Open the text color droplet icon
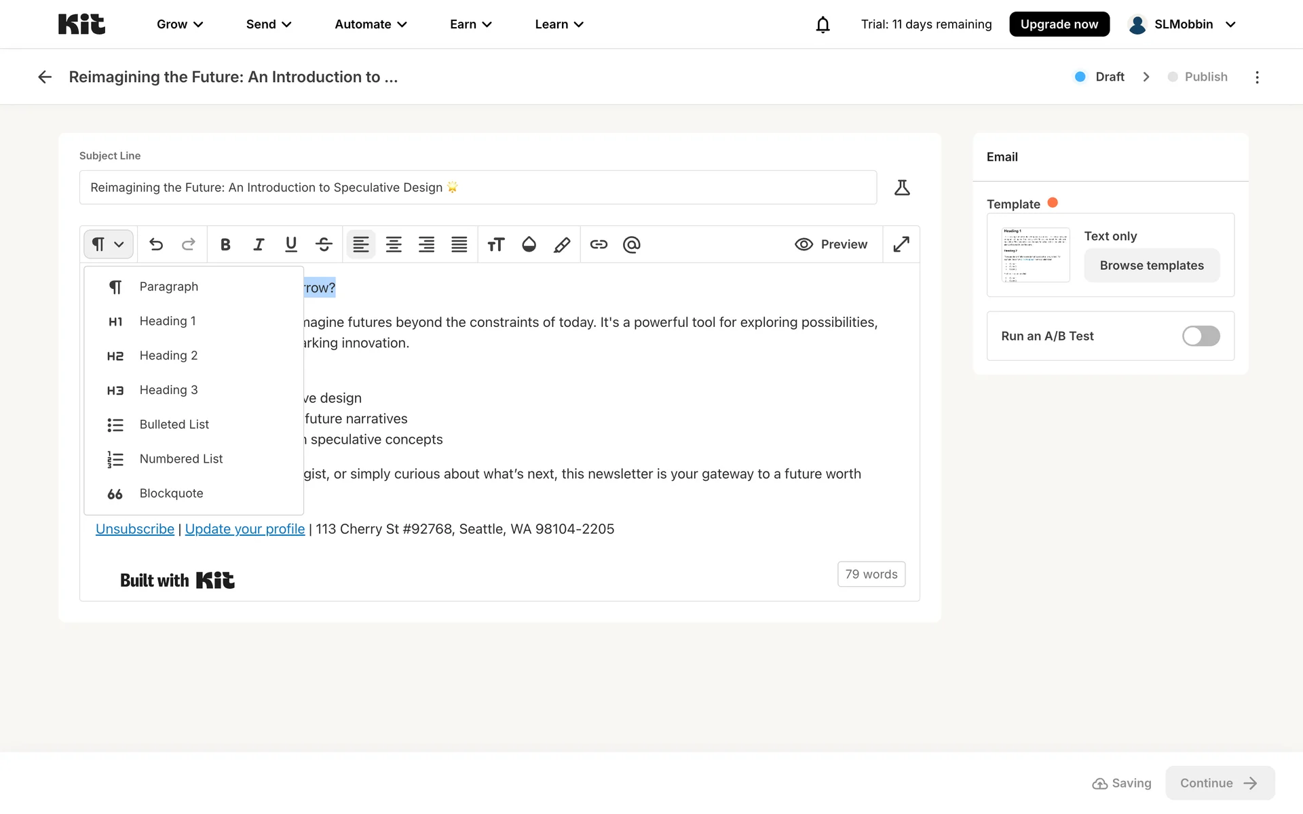The image size is (1303, 814). tap(529, 244)
